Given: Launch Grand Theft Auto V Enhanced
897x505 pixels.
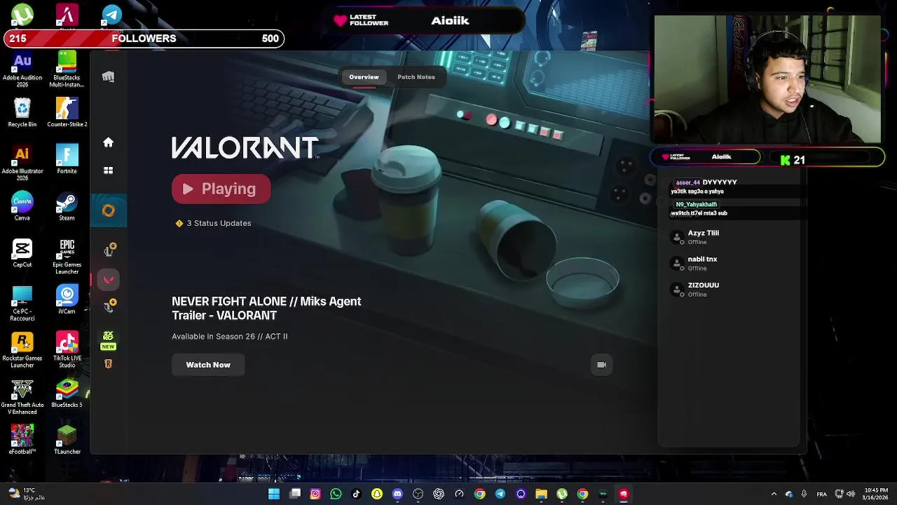Looking at the screenshot, I should pyautogui.click(x=22, y=397).
